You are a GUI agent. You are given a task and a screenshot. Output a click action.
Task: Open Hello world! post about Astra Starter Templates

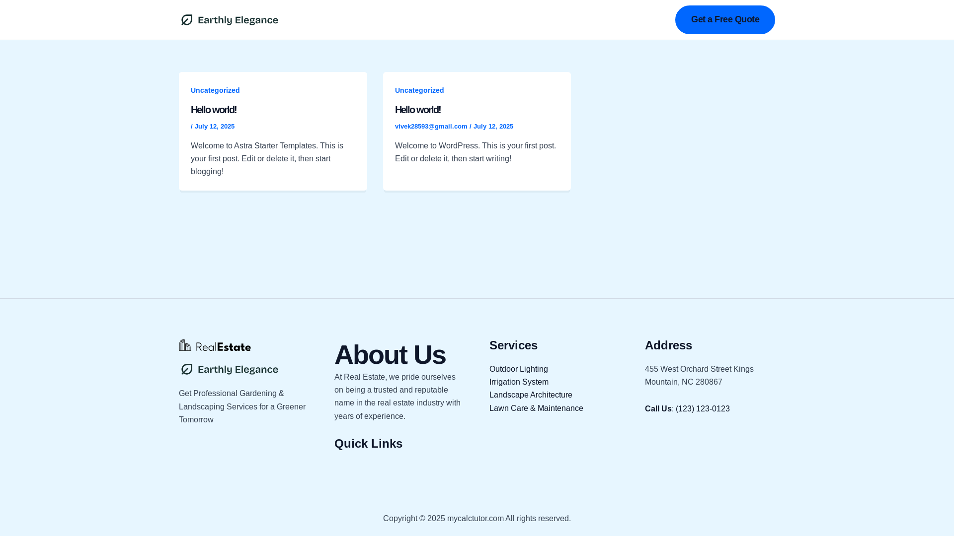[214, 110]
